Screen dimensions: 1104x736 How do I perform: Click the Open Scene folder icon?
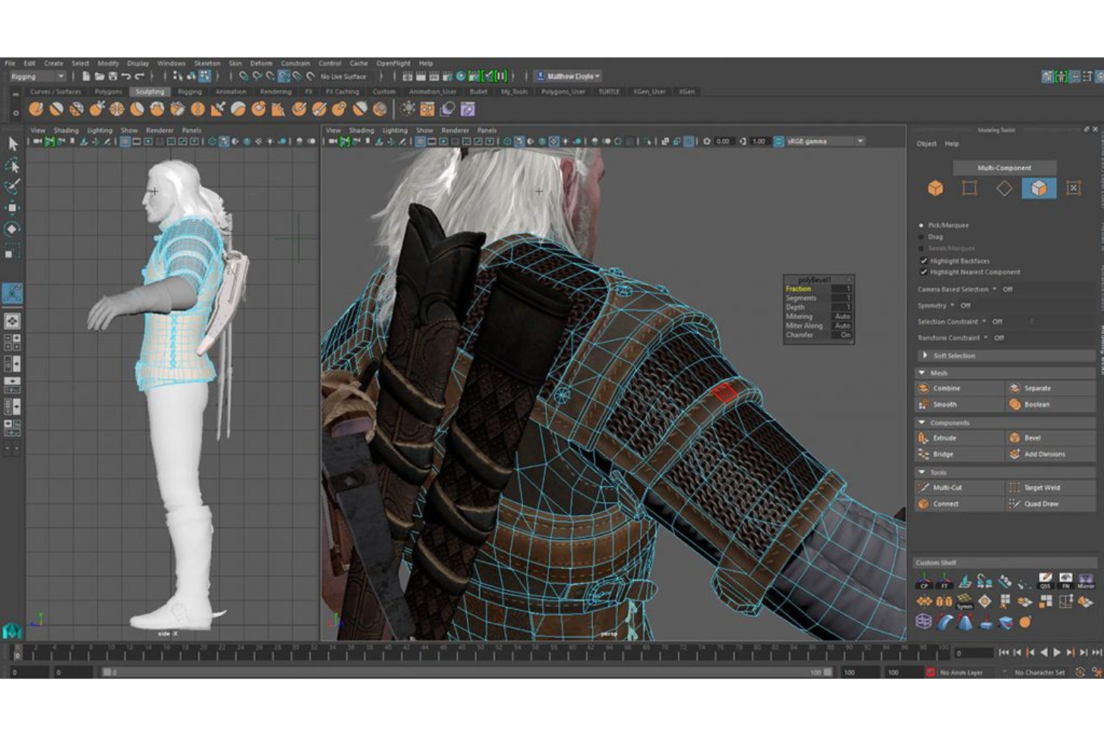[x=99, y=76]
